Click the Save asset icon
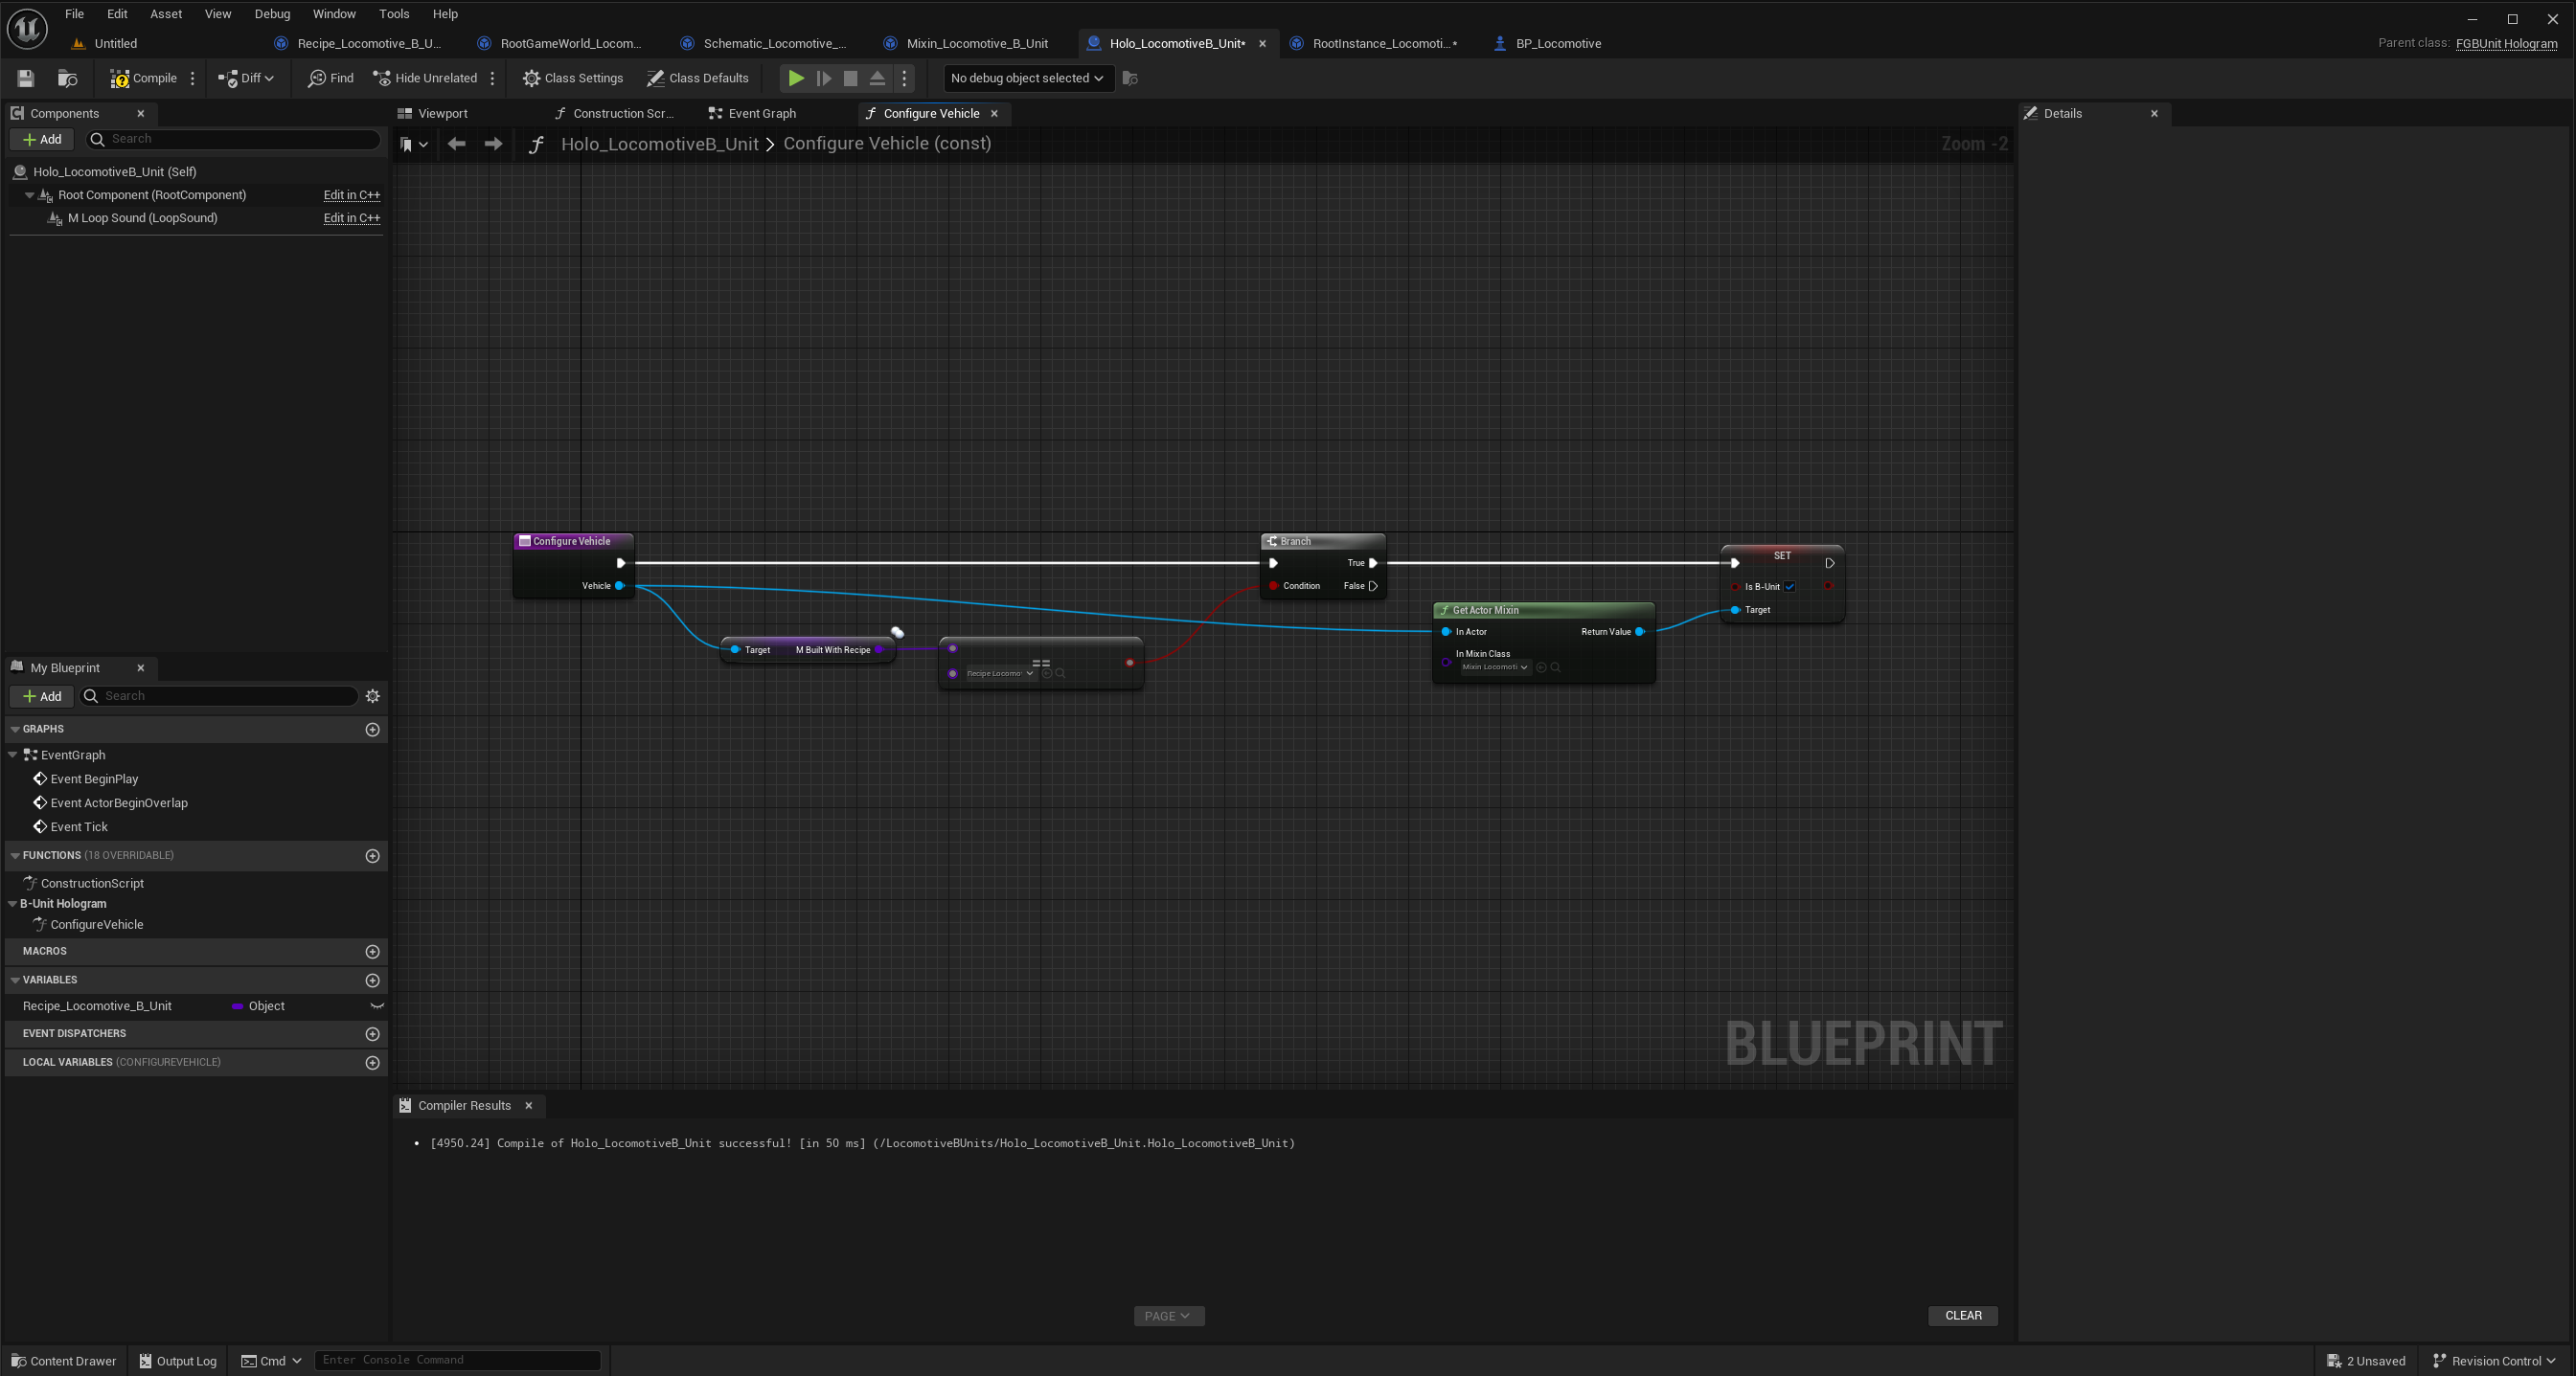 [x=26, y=78]
